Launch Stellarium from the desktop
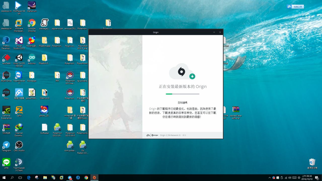 pos(32,7)
